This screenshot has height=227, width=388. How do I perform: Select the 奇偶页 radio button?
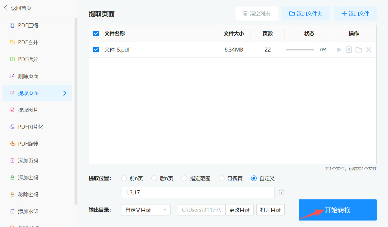pos(221,178)
